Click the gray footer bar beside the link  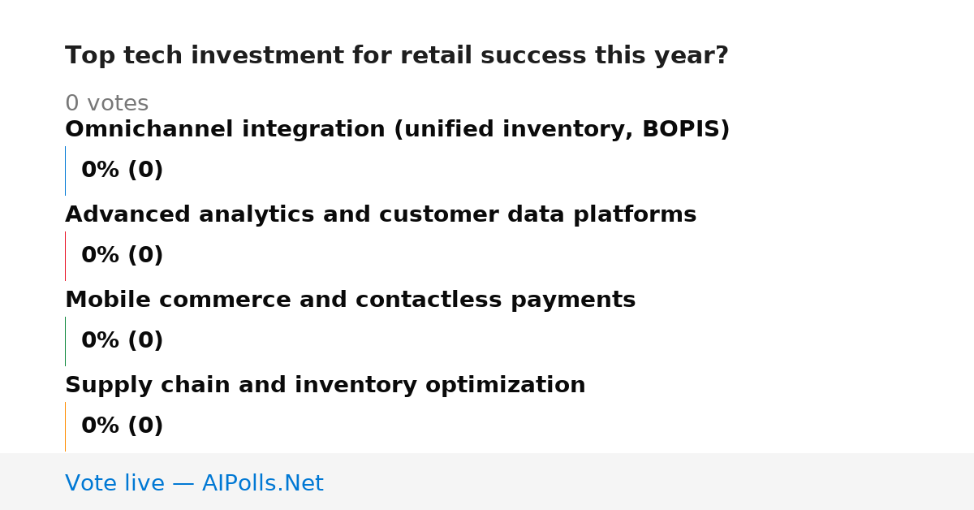[649, 482]
